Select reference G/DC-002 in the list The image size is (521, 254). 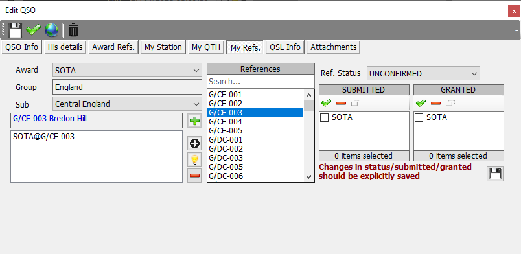click(255, 148)
